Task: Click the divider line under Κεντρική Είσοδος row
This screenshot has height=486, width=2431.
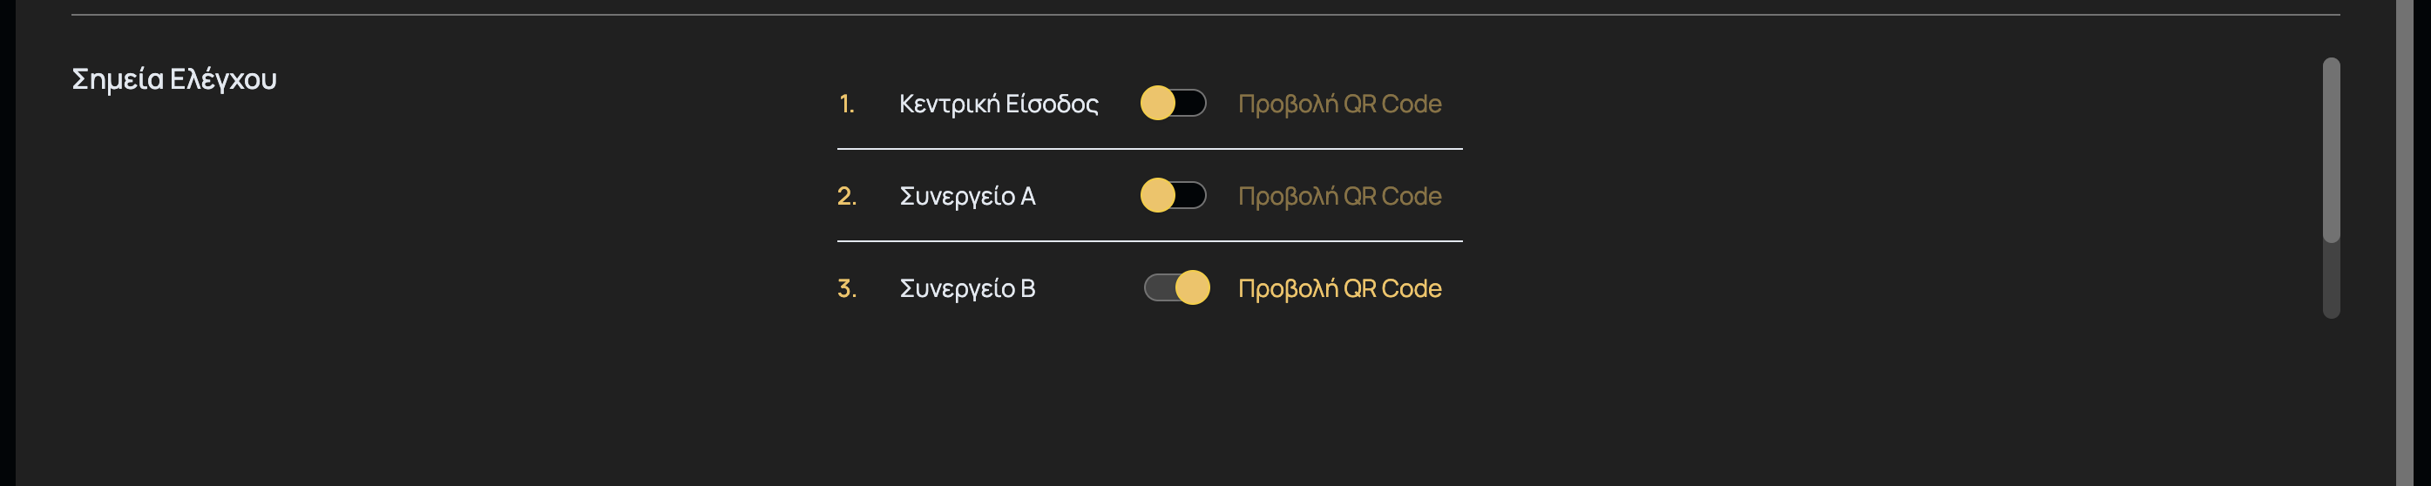Action: 1149,149
